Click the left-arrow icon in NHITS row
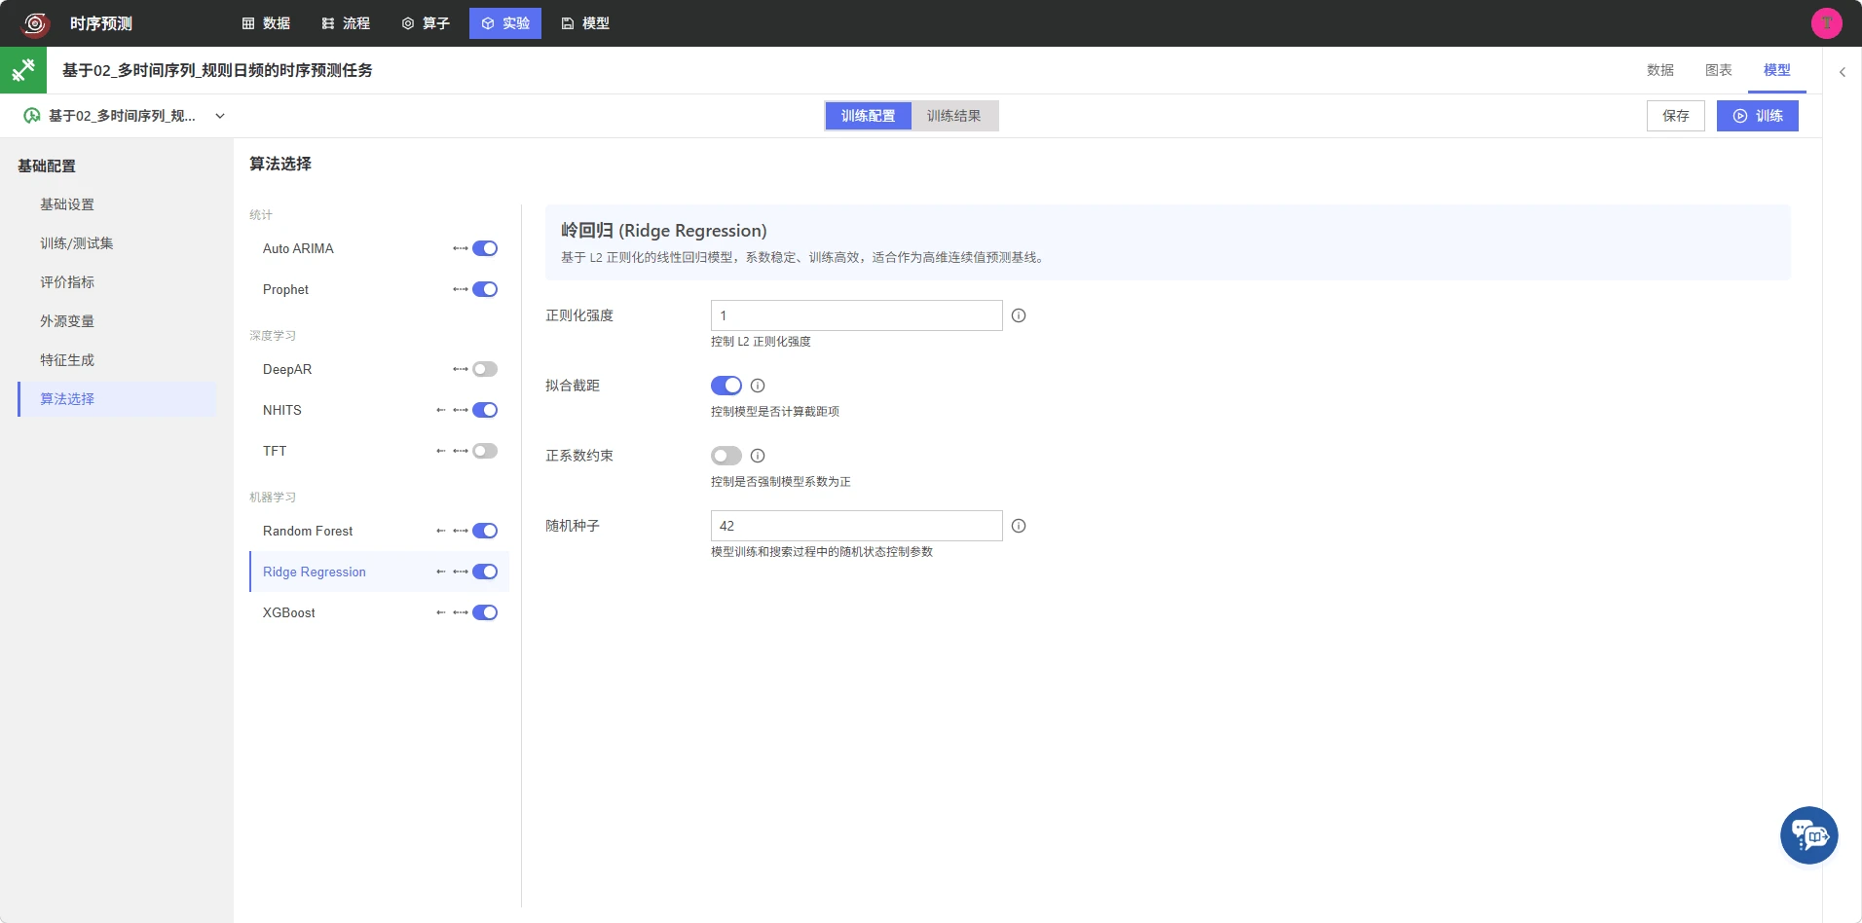Image resolution: width=1862 pixels, height=923 pixels. (x=441, y=410)
